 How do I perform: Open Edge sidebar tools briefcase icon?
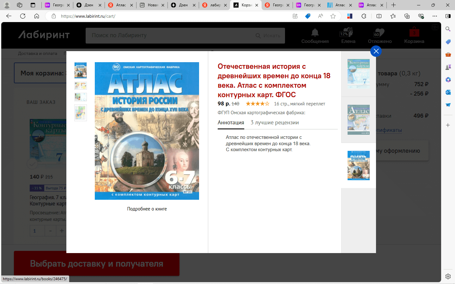click(x=448, y=54)
